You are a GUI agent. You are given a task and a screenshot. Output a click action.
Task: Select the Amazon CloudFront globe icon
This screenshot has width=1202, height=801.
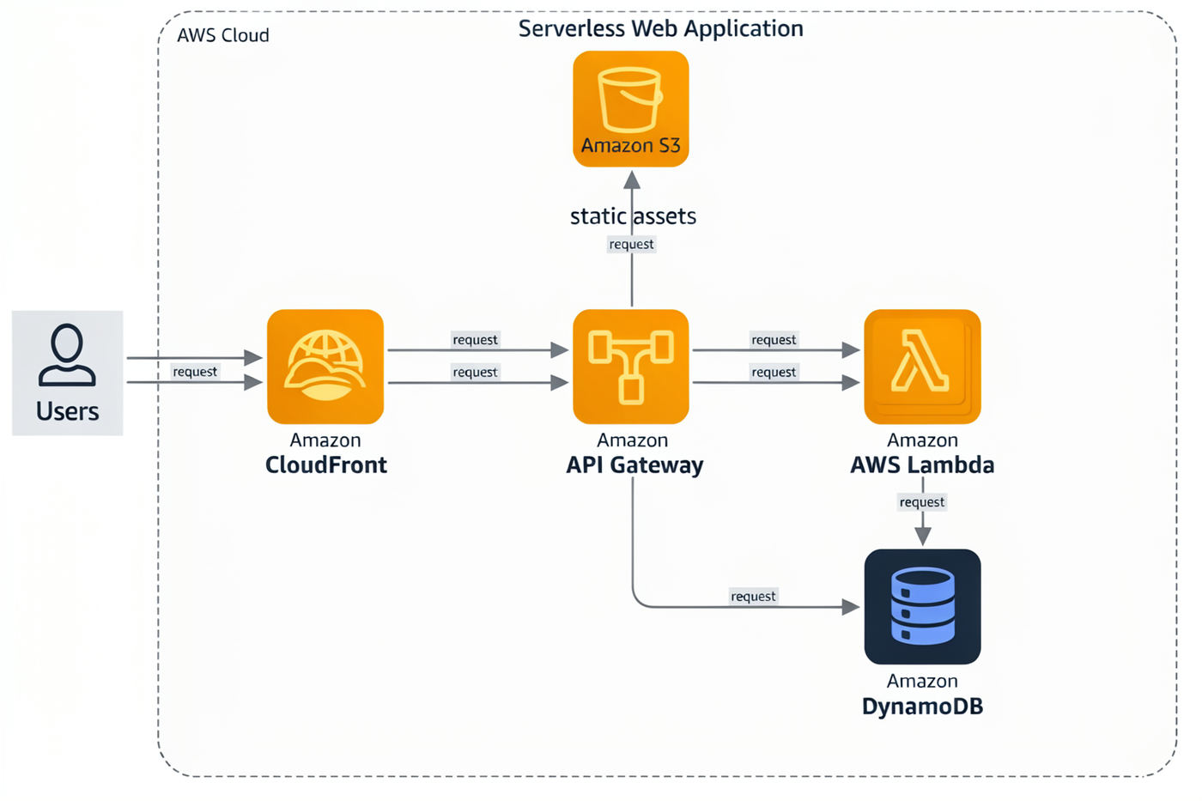point(325,367)
